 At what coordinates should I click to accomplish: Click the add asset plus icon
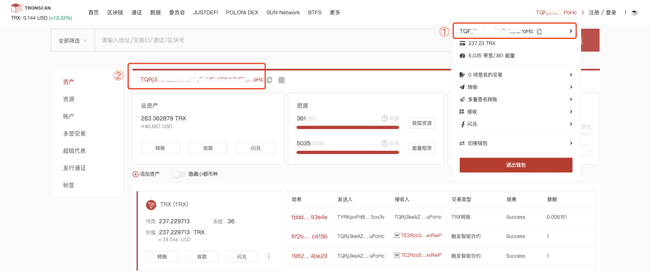pyautogui.click(x=135, y=174)
